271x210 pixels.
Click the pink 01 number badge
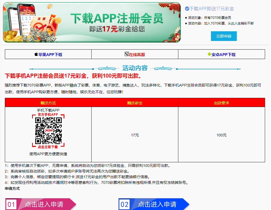pos(11,204)
